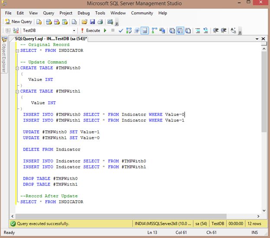
Task: Click the Open File folder icon
Action: [x=84, y=22]
